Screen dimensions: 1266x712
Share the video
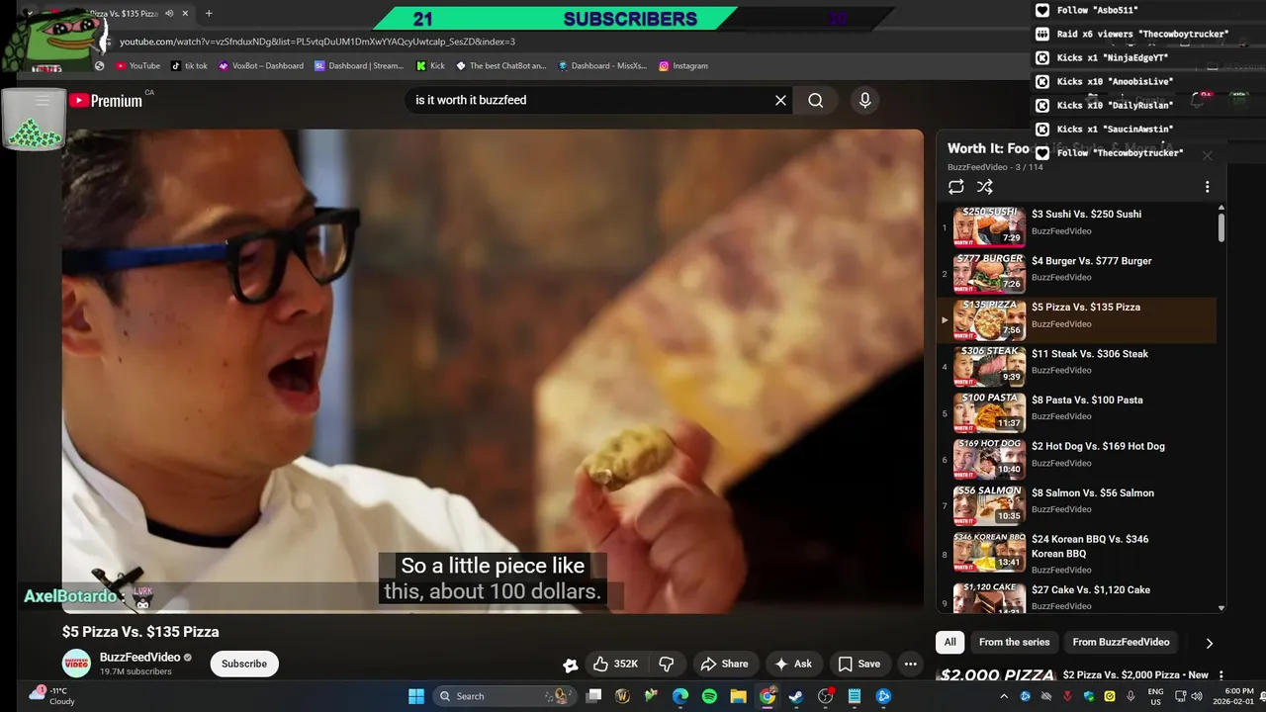pyautogui.click(x=723, y=664)
